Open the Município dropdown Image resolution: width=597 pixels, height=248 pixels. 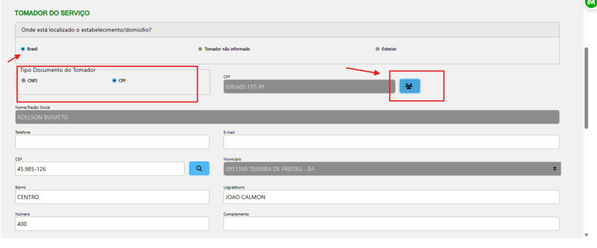[x=391, y=169]
